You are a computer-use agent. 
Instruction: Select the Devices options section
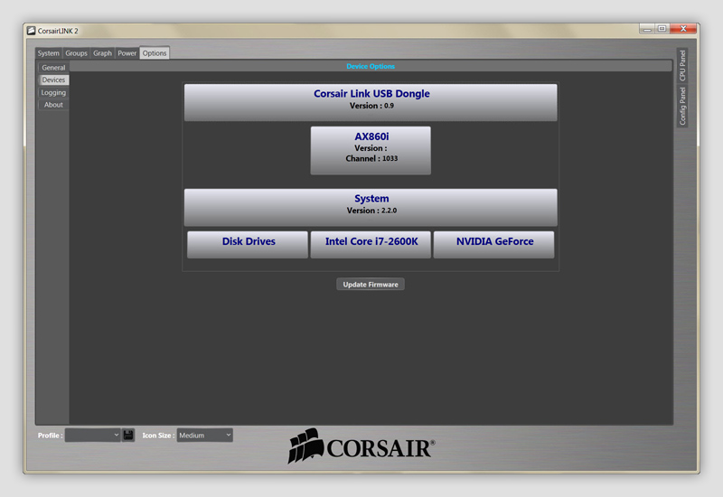pyautogui.click(x=53, y=80)
